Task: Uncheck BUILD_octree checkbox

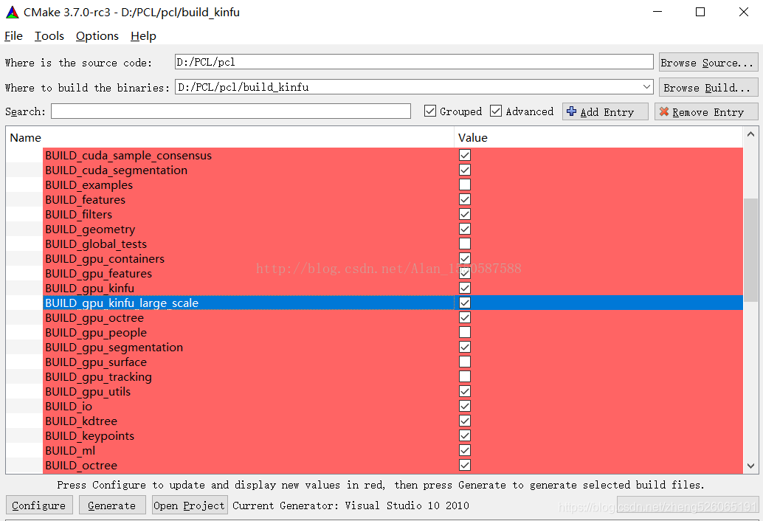Action: 465,465
